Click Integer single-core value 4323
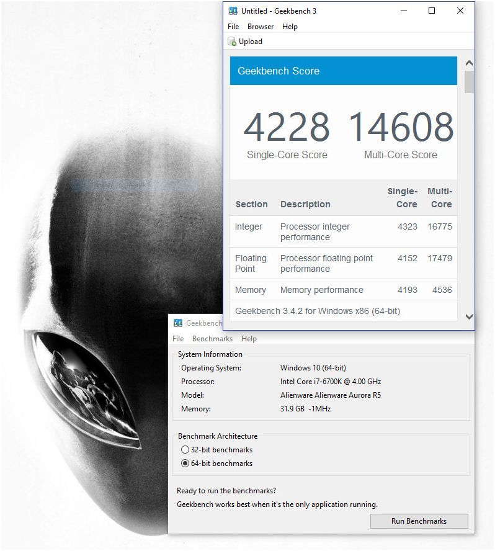Screen dimensions: 495x551 tap(407, 226)
